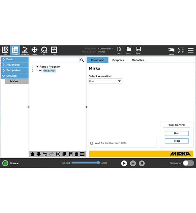Click the program tree search field
196x213 pixels.
[x=55, y=60]
